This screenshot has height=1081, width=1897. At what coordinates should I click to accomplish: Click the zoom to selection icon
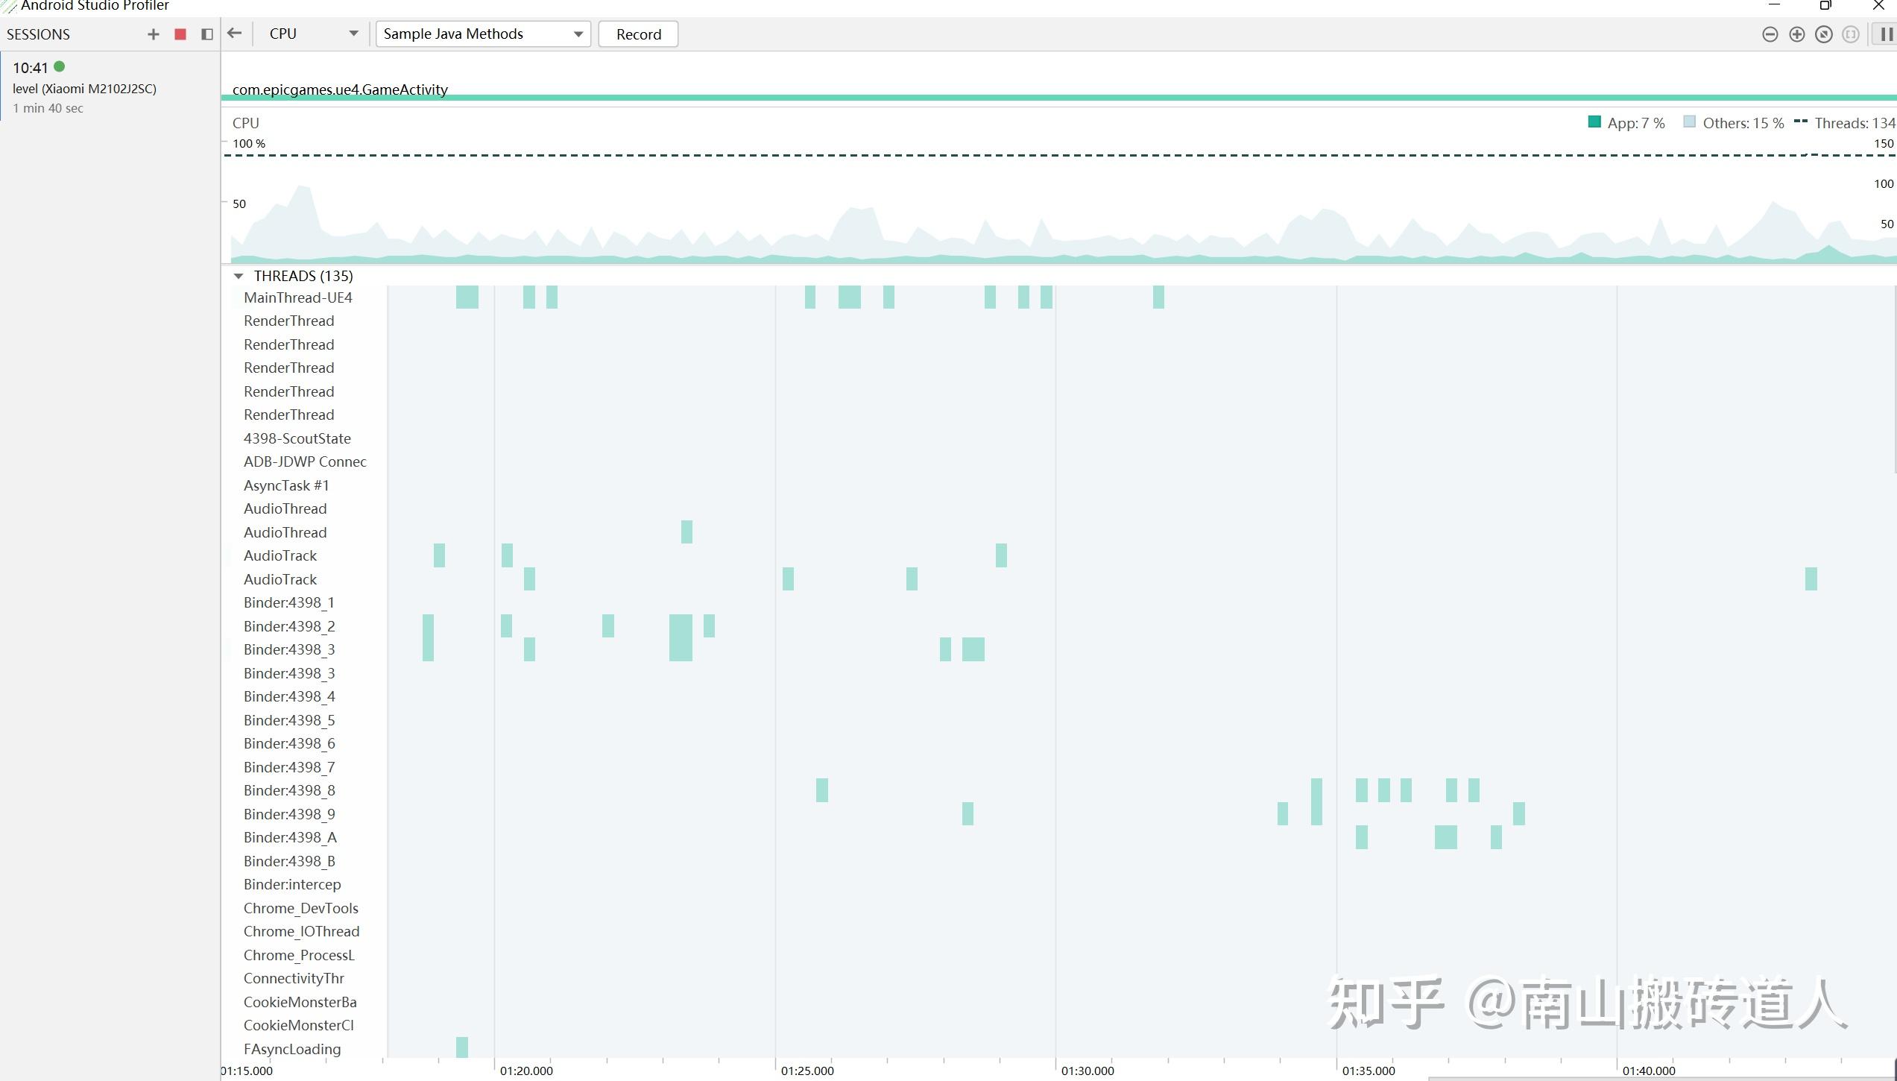coord(1850,34)
